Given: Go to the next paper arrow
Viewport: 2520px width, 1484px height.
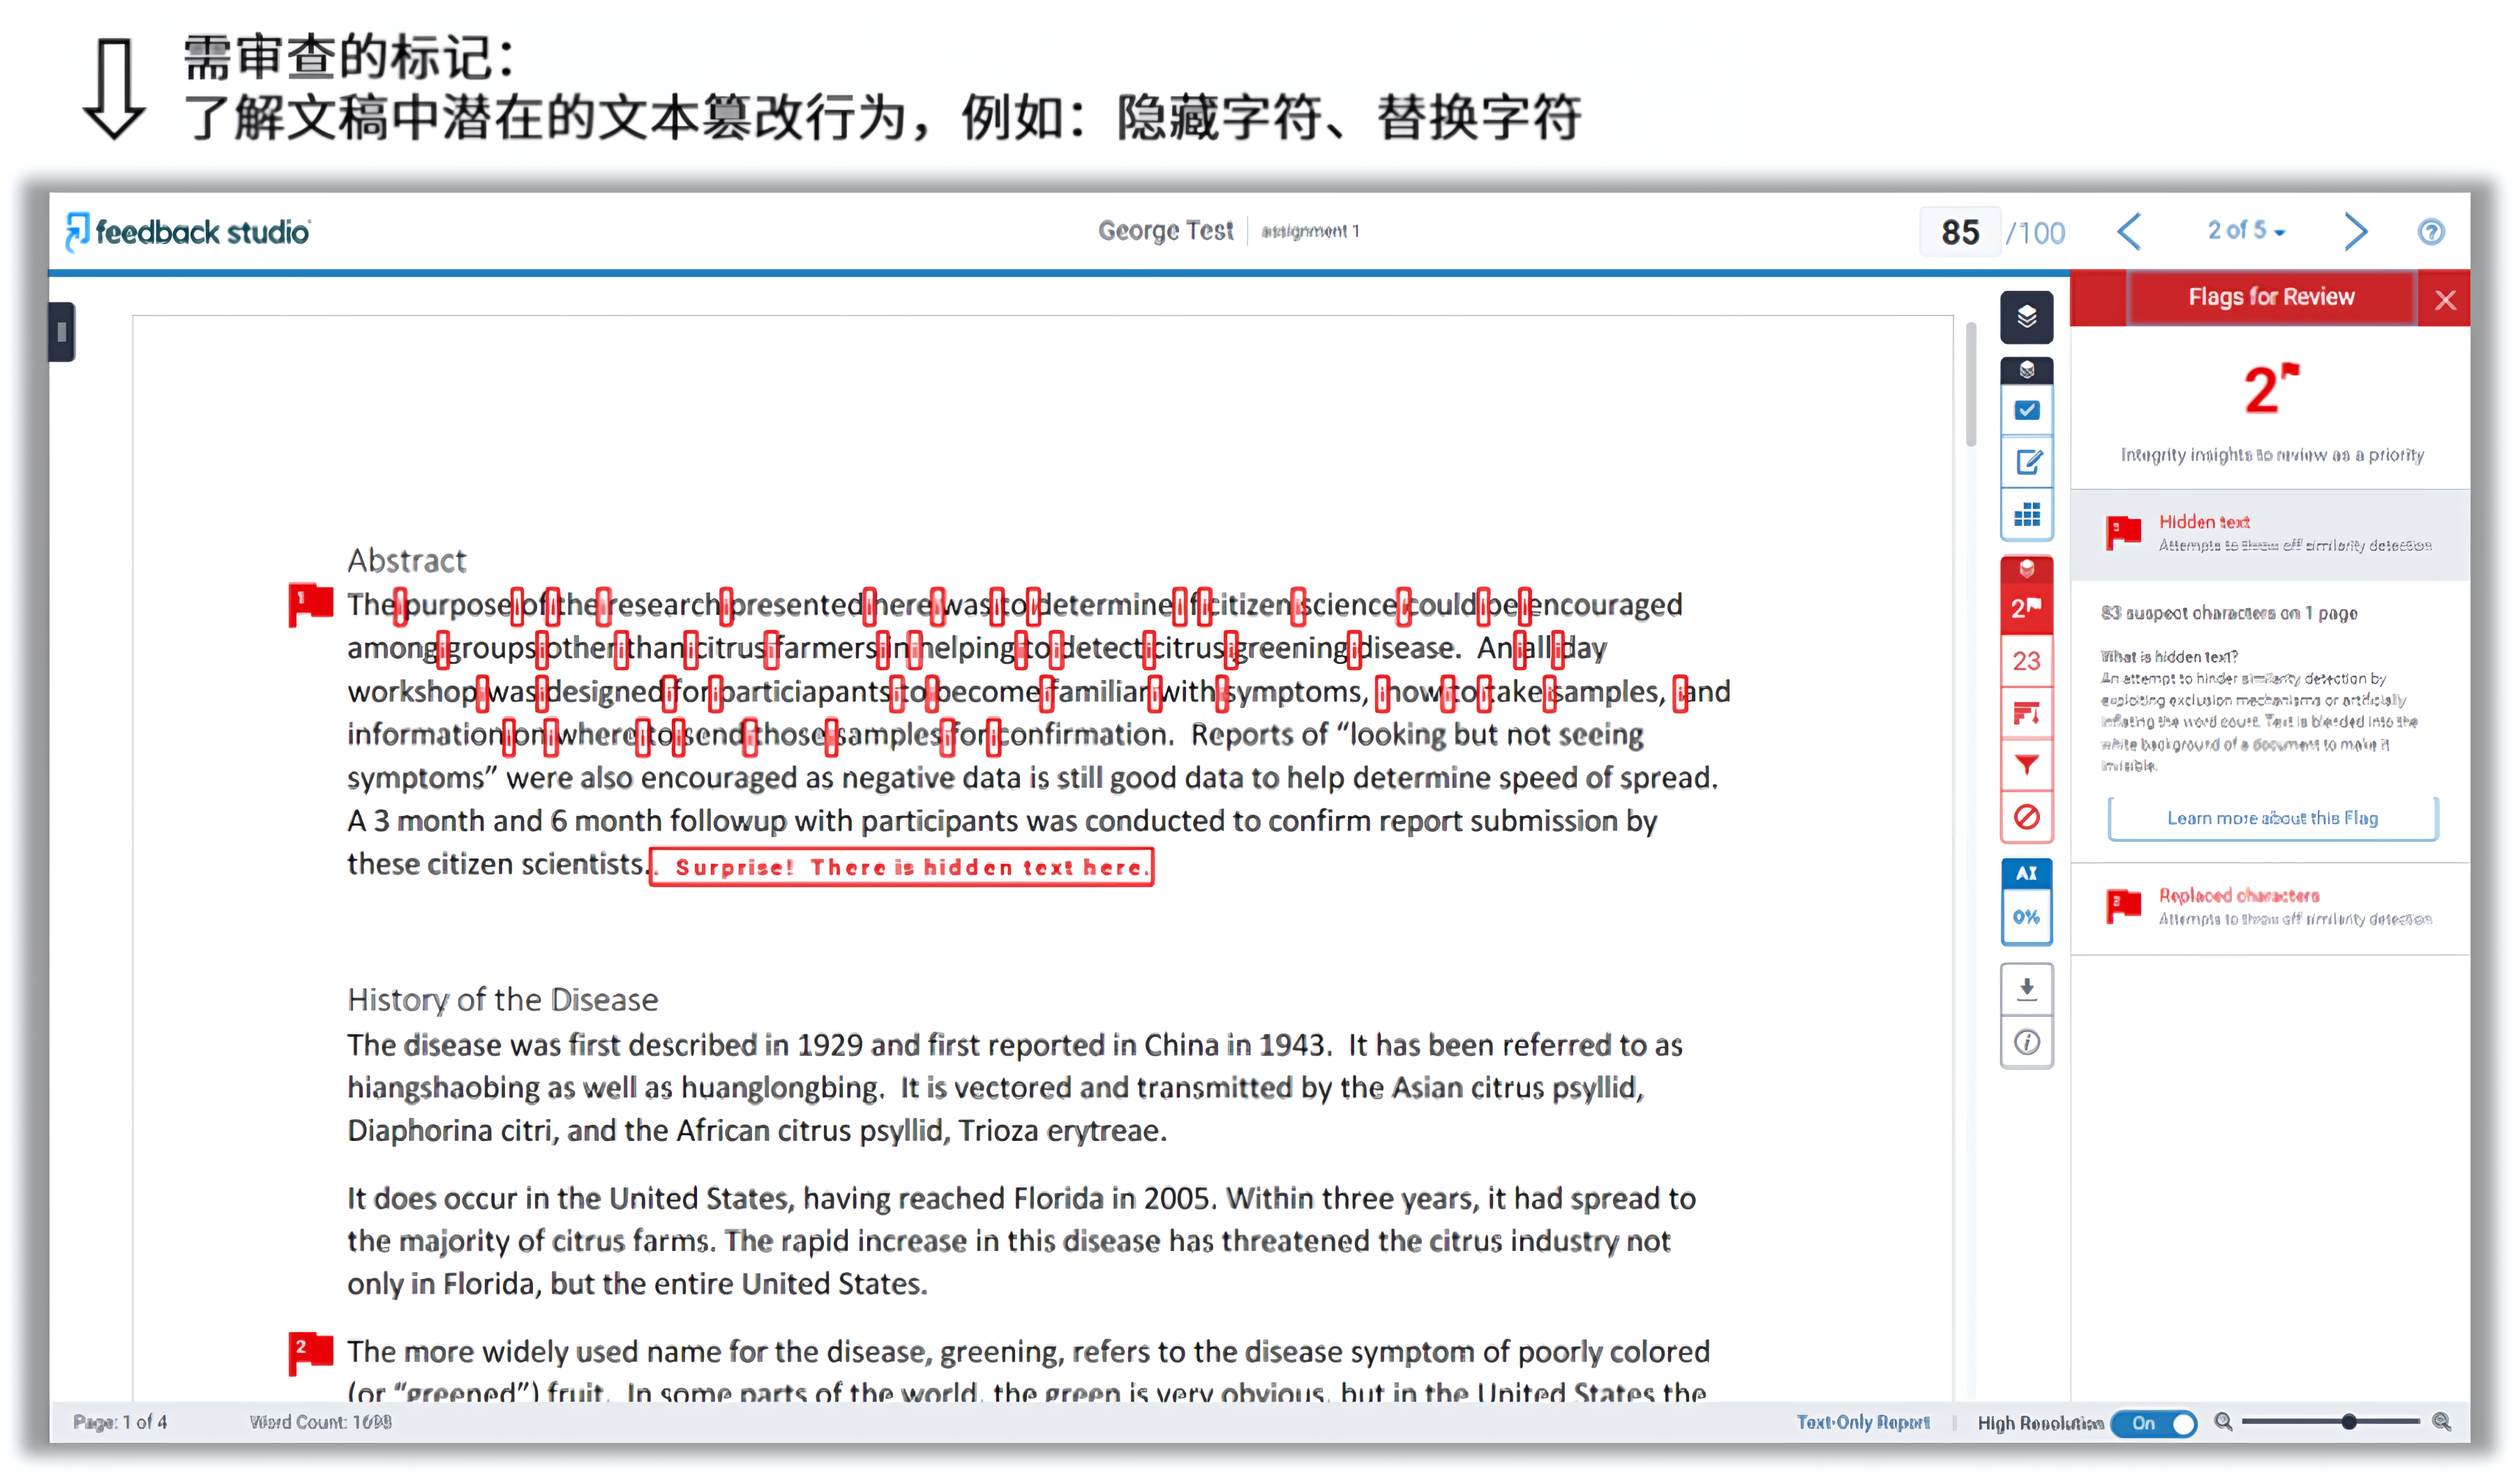Looking at the screenshot, I should [2355, 232].
